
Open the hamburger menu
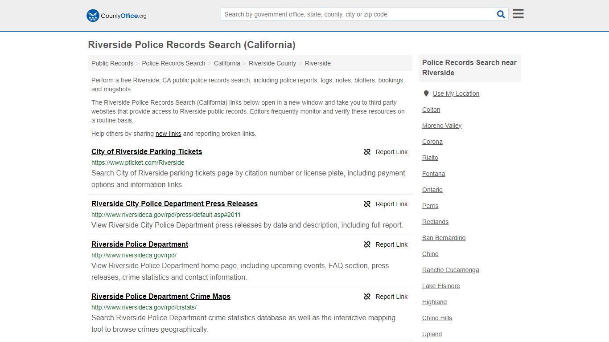coord(518,14)
